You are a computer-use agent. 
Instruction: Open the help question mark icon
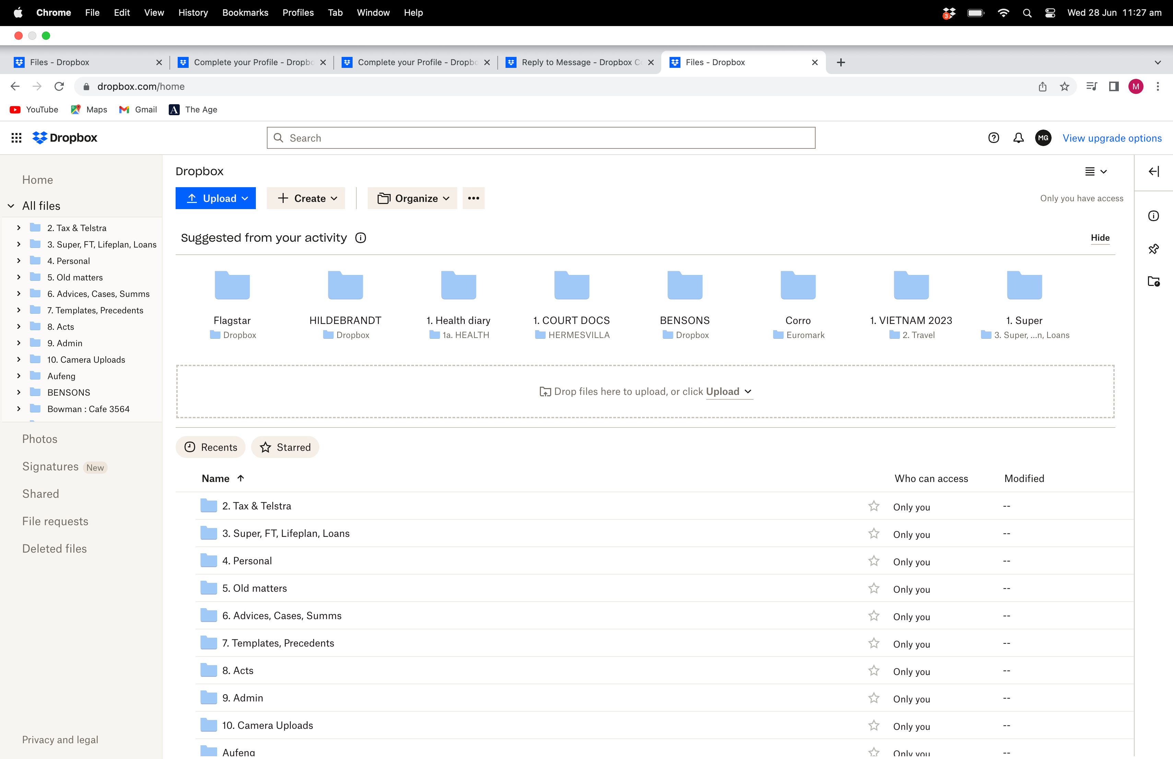993,138
